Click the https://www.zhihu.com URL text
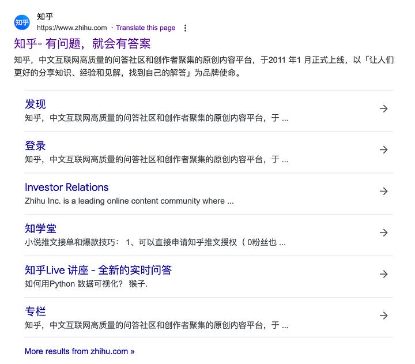The image size is (415, 364). [x=72, y=28]
